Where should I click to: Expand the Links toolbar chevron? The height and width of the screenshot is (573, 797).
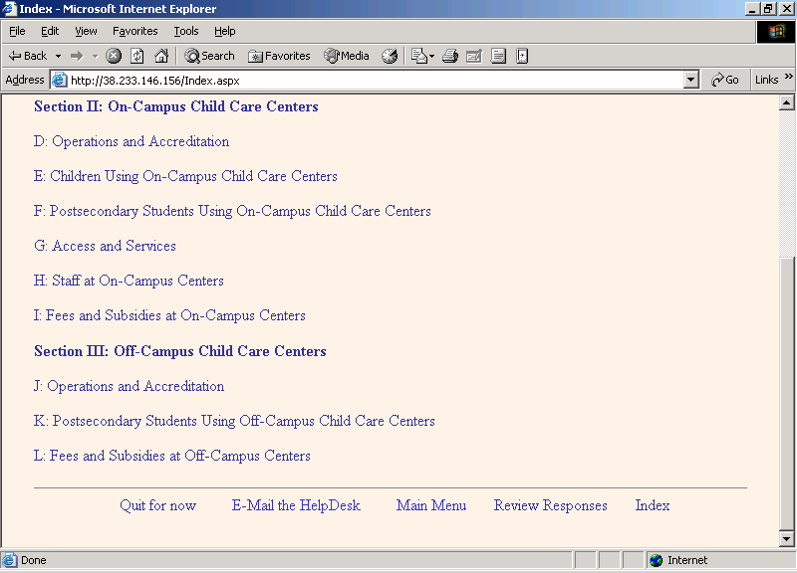[788, 77]
